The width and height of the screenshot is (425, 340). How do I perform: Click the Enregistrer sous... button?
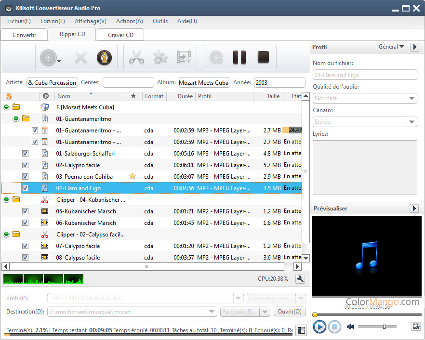coord(271,298)
